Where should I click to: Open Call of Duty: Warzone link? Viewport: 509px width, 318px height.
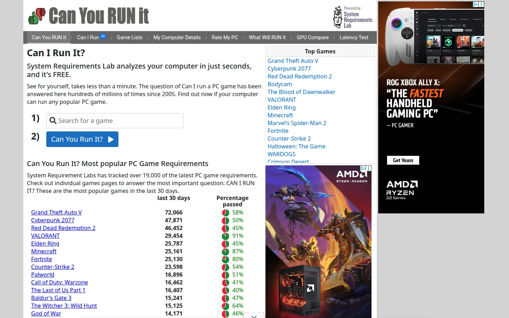(x=59, y=282)
